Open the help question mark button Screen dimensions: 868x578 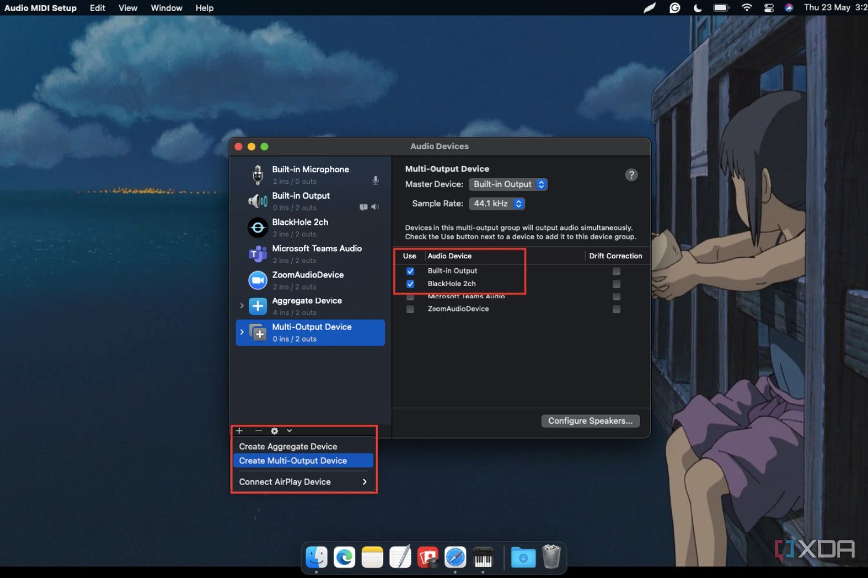[x=631, y=175]
